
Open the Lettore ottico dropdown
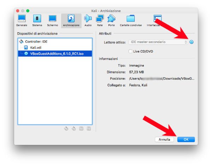[158, 42]
